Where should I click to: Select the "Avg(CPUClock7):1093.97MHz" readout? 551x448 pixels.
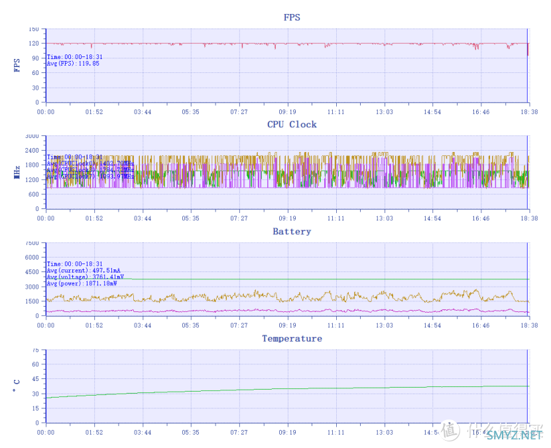[90, 176]
